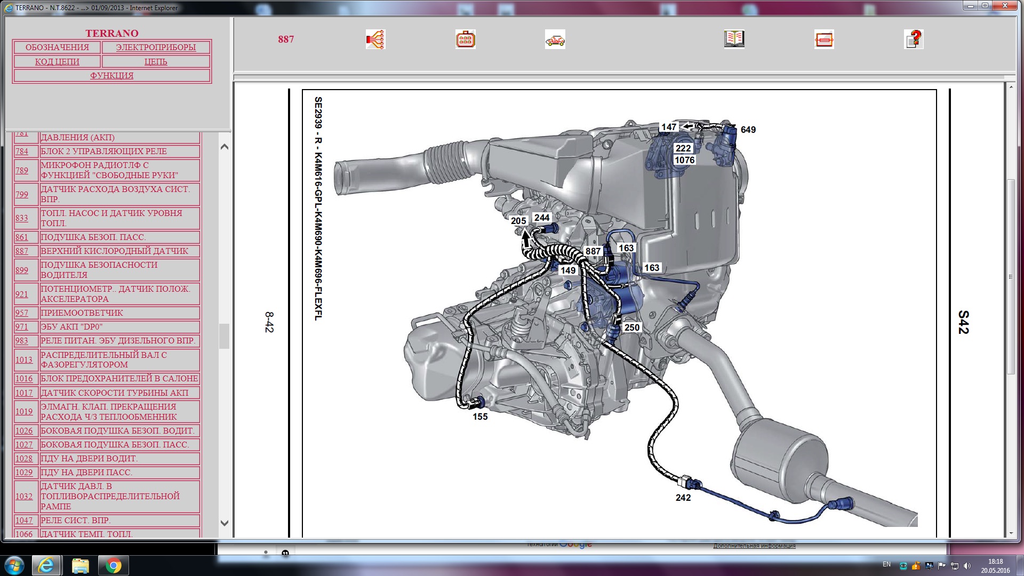Open the open-book manual icon
This screenshot has width=1024, height=576.
[x=734, y=39]
